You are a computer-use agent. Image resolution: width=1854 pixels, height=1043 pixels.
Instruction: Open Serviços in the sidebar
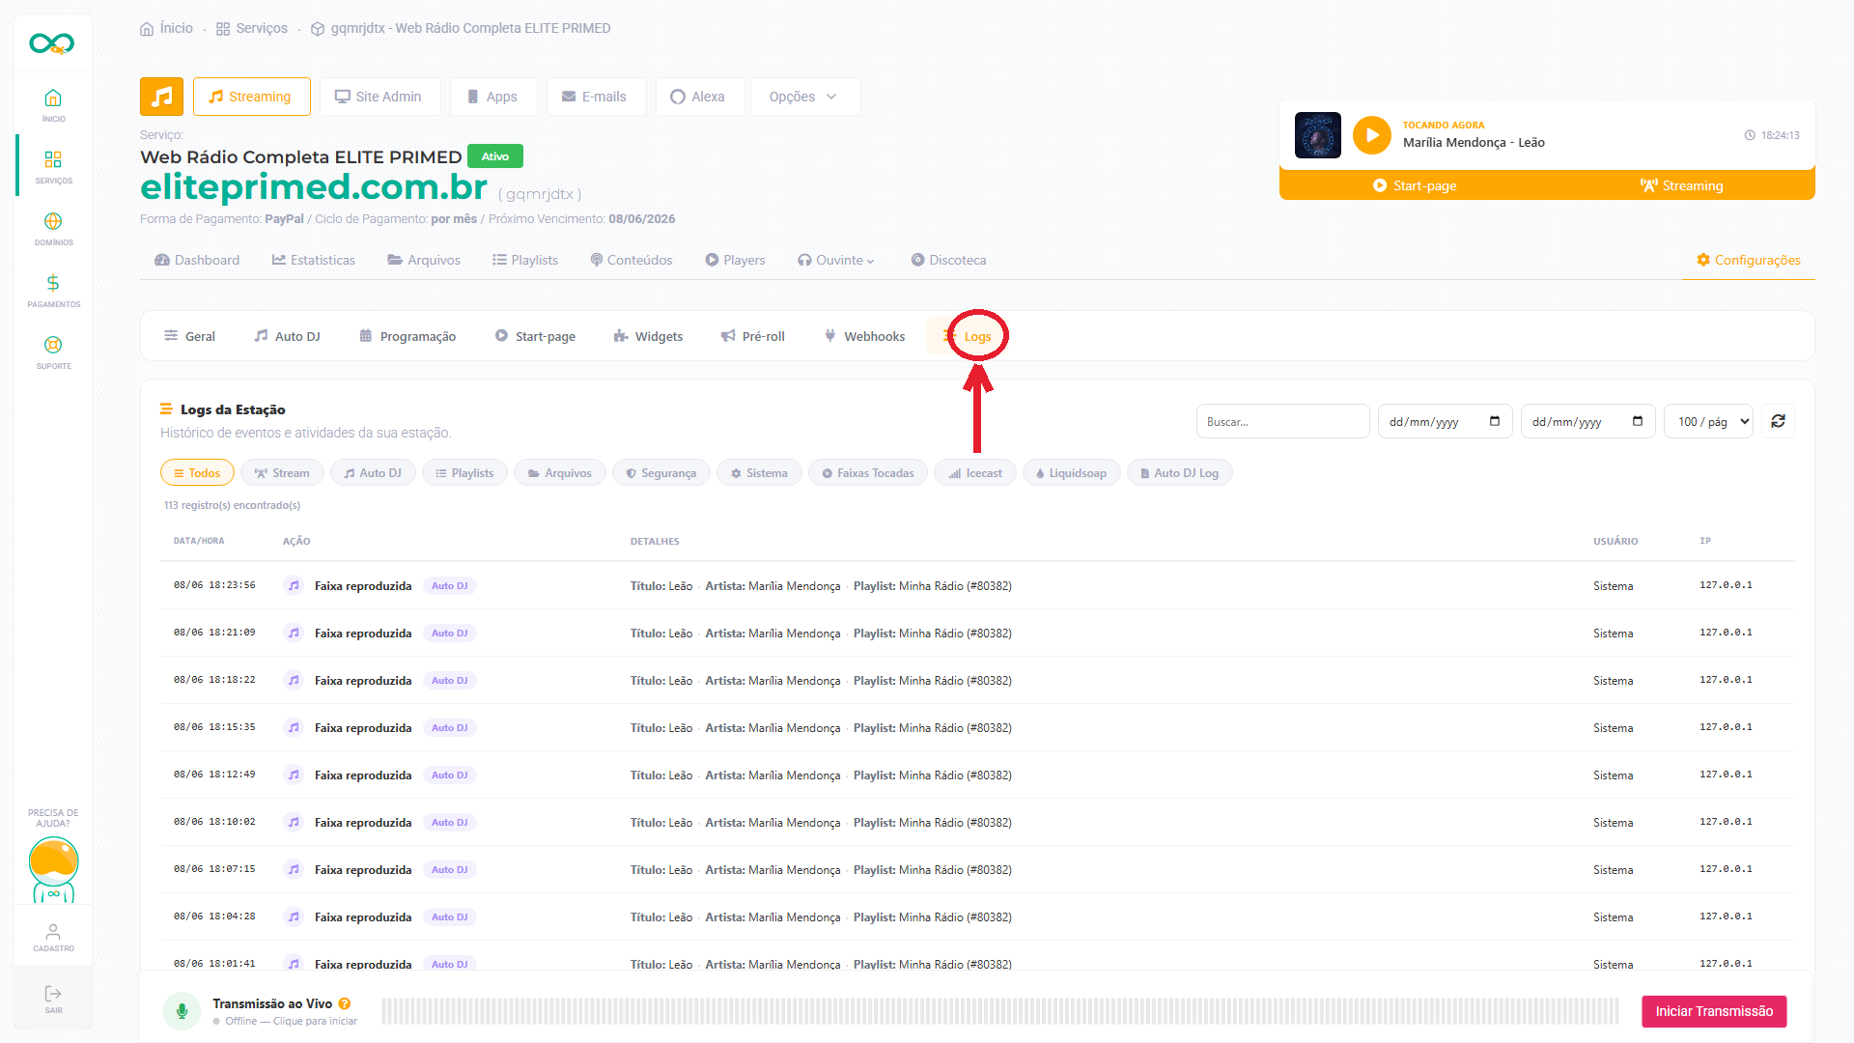click(53, 166)
